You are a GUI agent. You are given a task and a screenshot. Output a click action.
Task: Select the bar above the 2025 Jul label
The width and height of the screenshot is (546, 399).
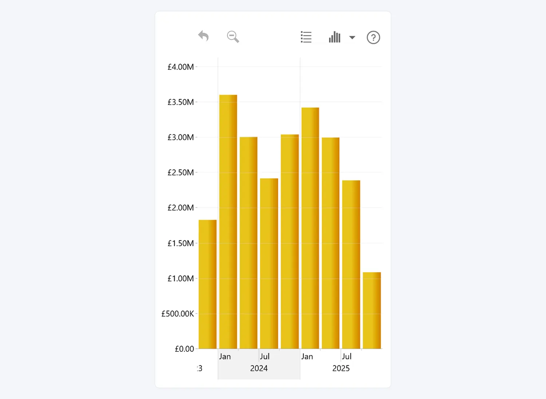point(351,264)
